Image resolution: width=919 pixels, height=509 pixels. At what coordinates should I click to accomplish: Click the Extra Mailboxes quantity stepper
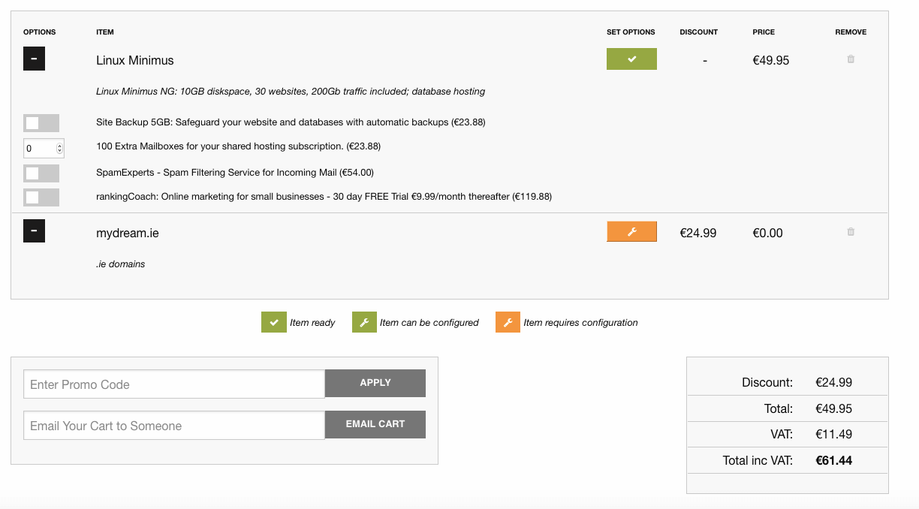[x=60, y=148]
